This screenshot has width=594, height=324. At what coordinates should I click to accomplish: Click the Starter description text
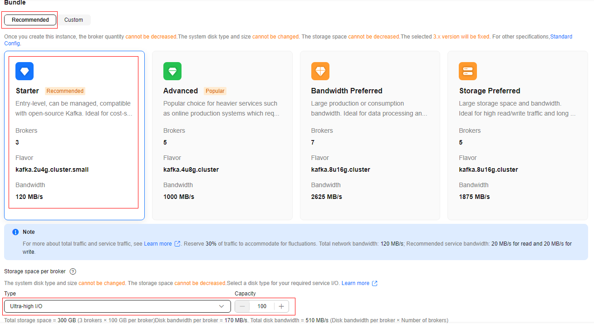[x=74, y=108]
